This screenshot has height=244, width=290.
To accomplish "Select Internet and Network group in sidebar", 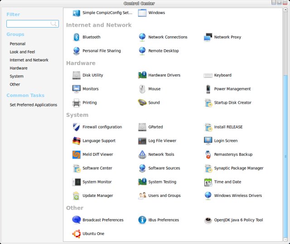I will coord(29,60).
